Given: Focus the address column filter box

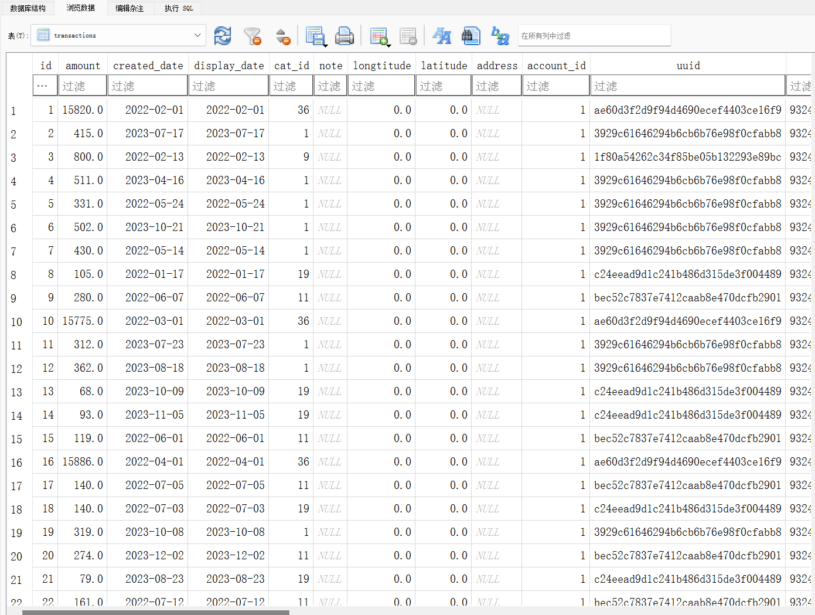Looking at the screenshot, I should point(497,86).
